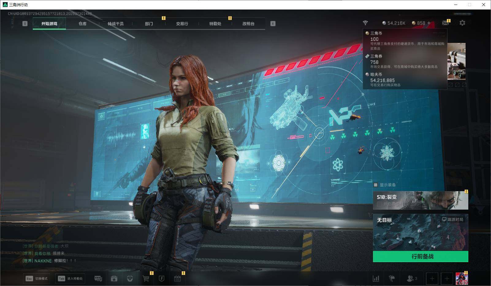Open the 改枪台 tab
The image size is (491, 286).
click(x=248, y=24)
